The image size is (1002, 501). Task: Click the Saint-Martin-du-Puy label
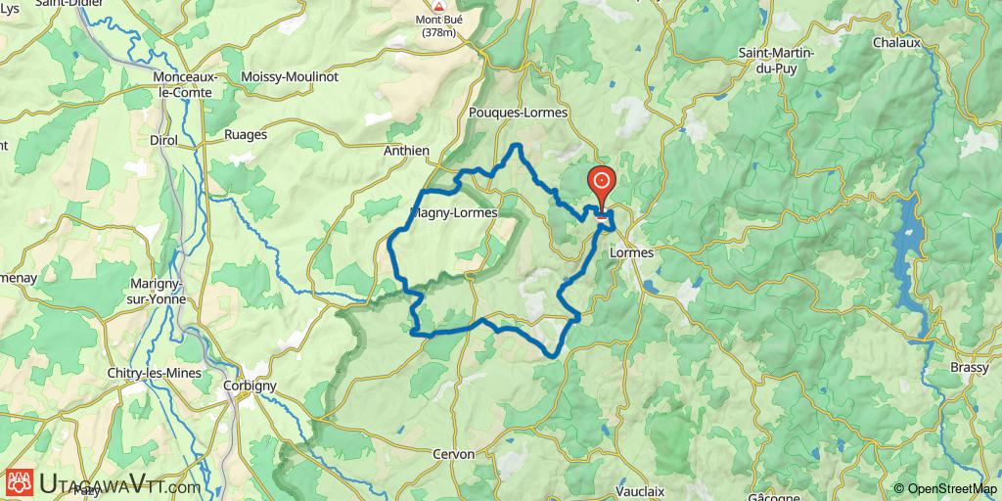click(x=776, y=61)
